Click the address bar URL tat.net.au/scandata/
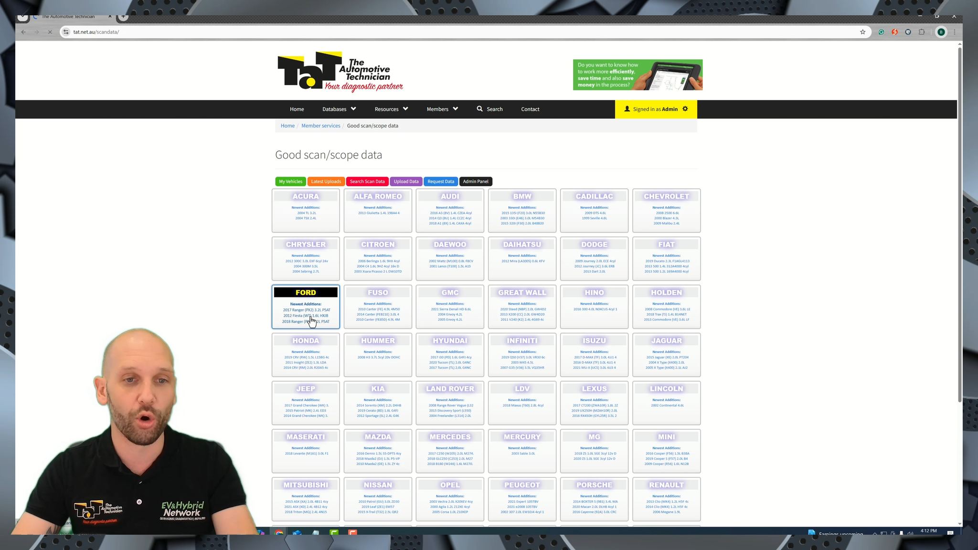Image resolution: width=978 pixels, height=550 pixels. 96,32
